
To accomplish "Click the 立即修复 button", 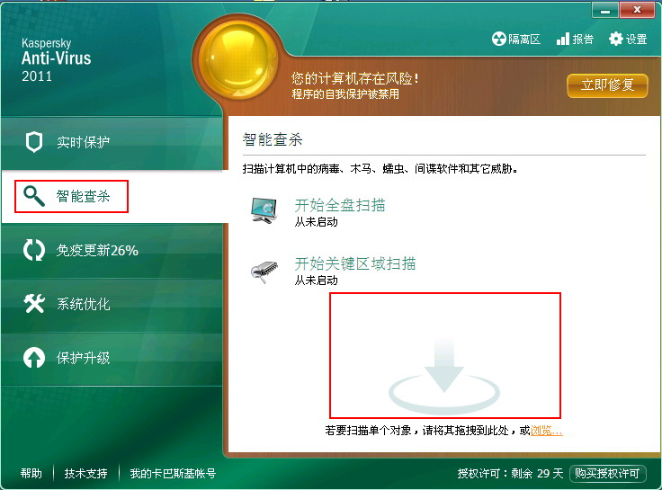I will 607,85.
